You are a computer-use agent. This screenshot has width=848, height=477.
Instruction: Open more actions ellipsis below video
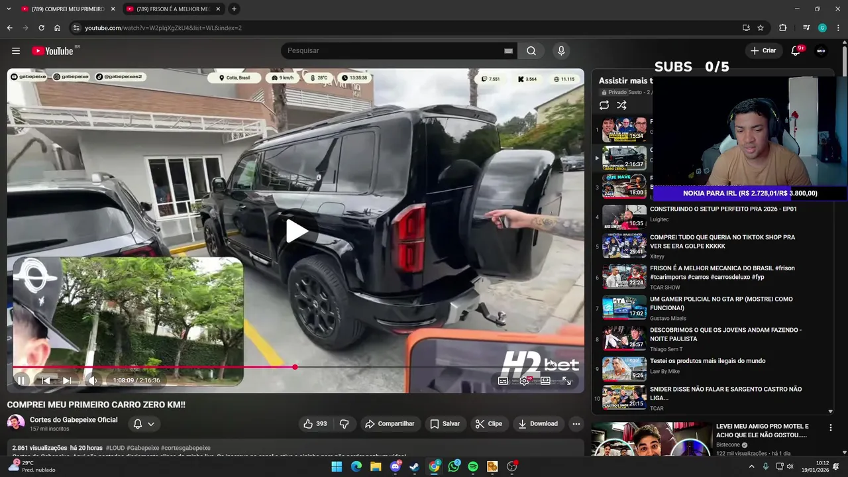[576, 424]
